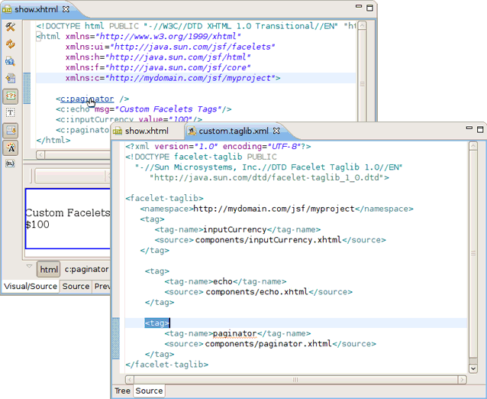This screenshot has width=487, height=399.
Task: Maximize the custom.taglib.xml editor pane
Action: tap(480, 129)
